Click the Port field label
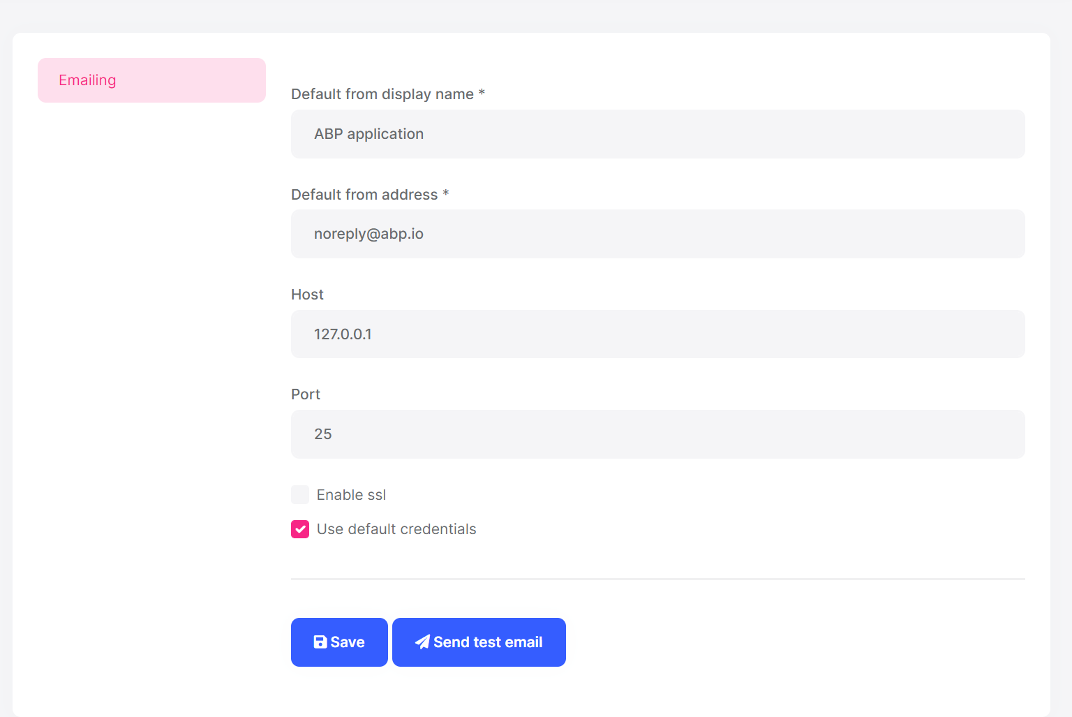 306,394
